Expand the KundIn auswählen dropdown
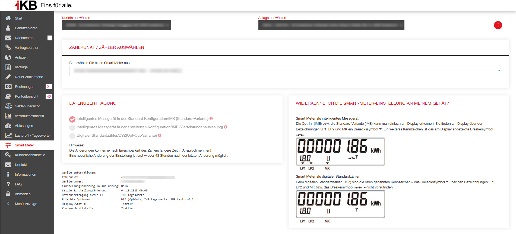This screenshot has height=234, width=516. pos(116,25)
